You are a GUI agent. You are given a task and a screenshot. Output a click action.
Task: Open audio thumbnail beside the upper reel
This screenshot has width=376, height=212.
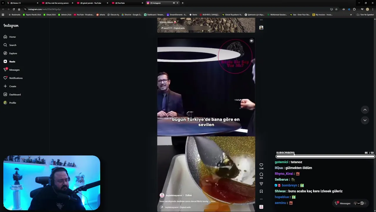(x=261, y=28)
